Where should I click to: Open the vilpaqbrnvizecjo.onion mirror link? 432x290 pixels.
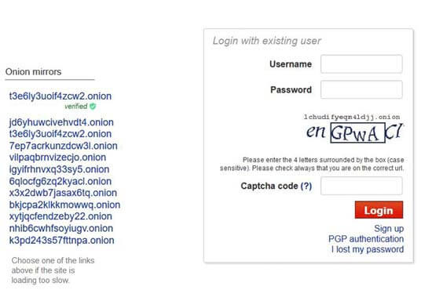point(57,158)
